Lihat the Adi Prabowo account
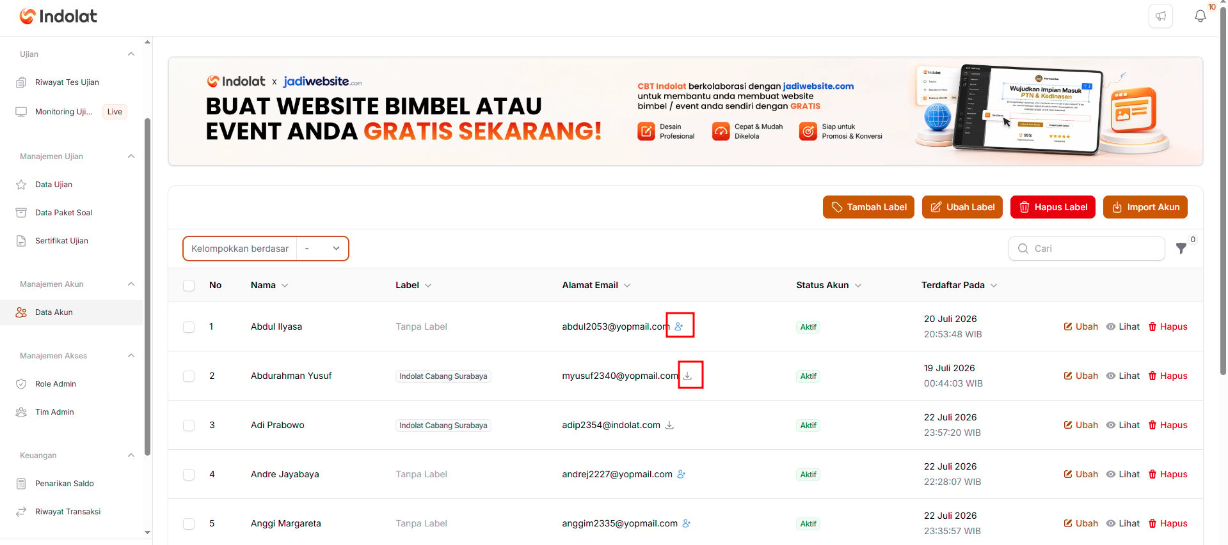 1123,425
